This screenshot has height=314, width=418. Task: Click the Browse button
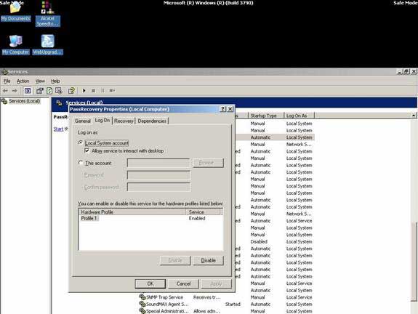(x=208, y=163)
